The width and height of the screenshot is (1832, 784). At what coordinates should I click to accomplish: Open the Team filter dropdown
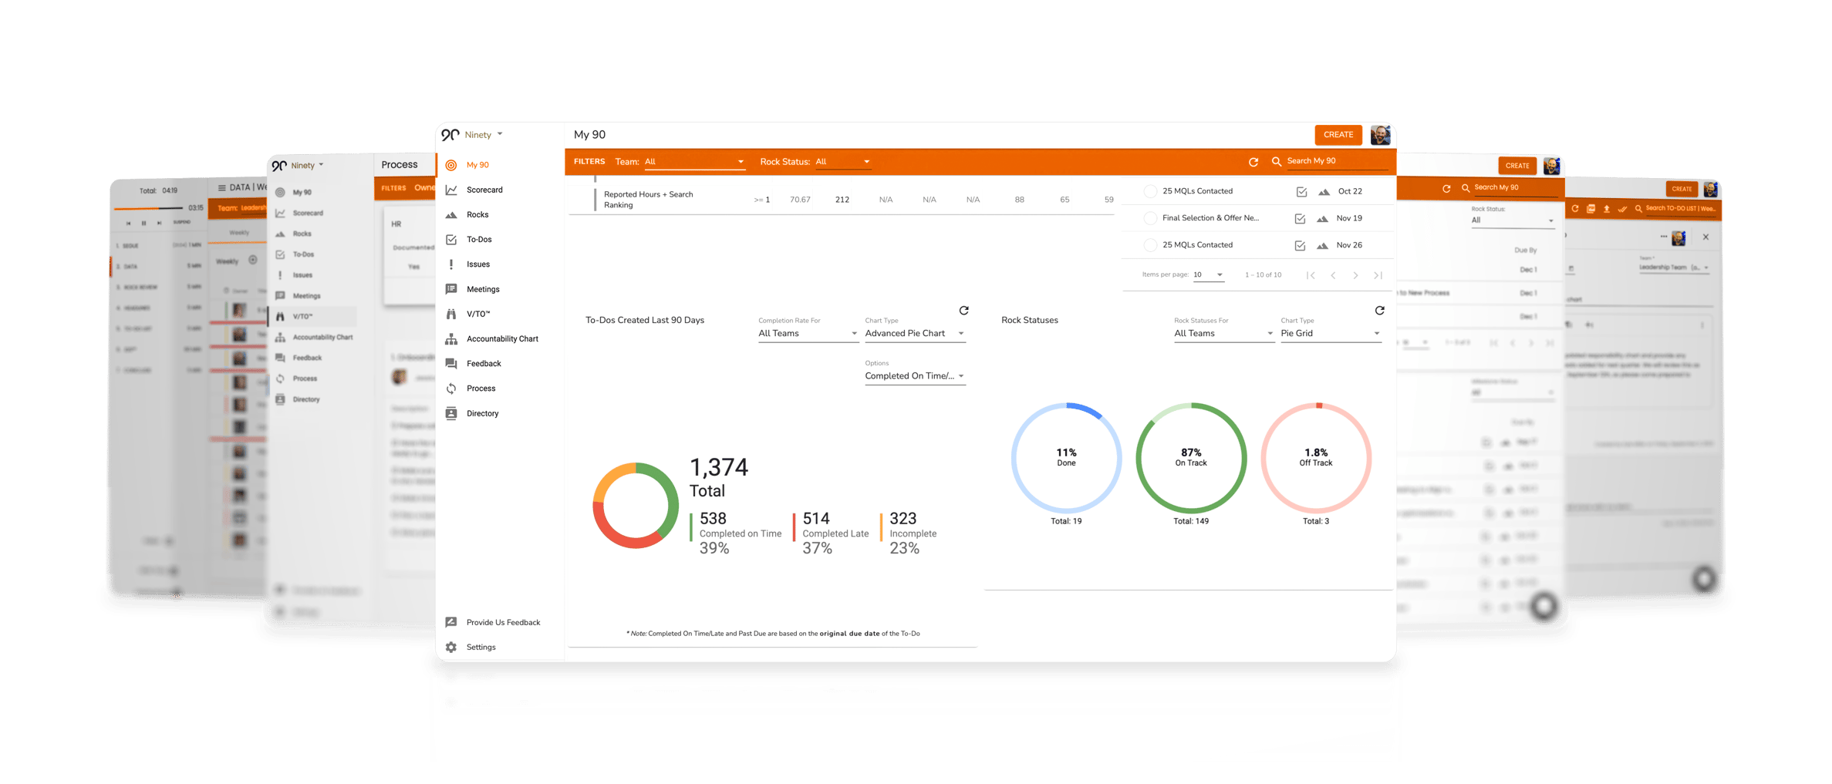[693, 161]
